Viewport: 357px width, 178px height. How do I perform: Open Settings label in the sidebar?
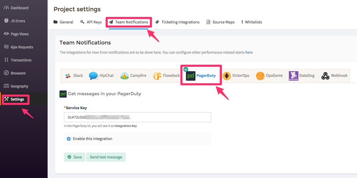[17, 99]
